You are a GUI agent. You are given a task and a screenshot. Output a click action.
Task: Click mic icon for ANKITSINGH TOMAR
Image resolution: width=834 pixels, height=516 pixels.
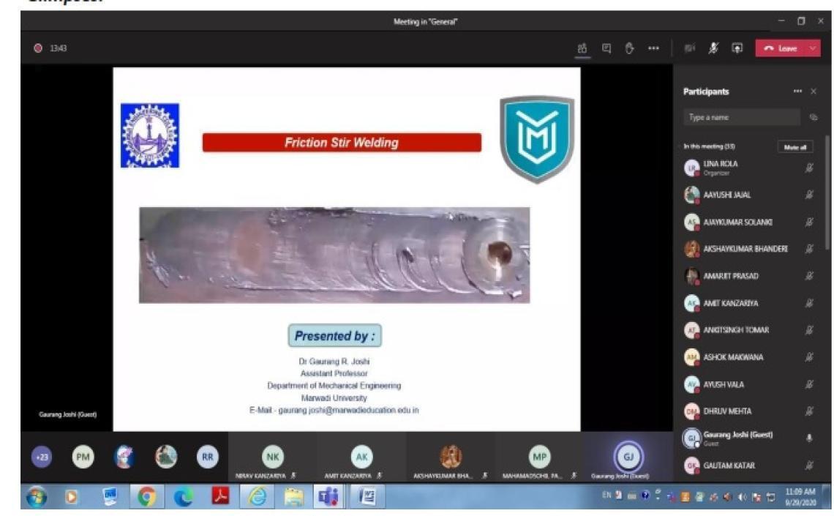click(809, 330)
